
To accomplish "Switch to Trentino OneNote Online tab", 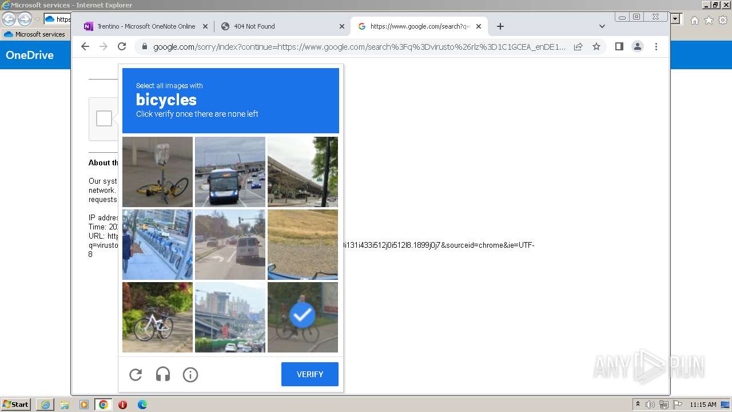I will coord(146,26).
